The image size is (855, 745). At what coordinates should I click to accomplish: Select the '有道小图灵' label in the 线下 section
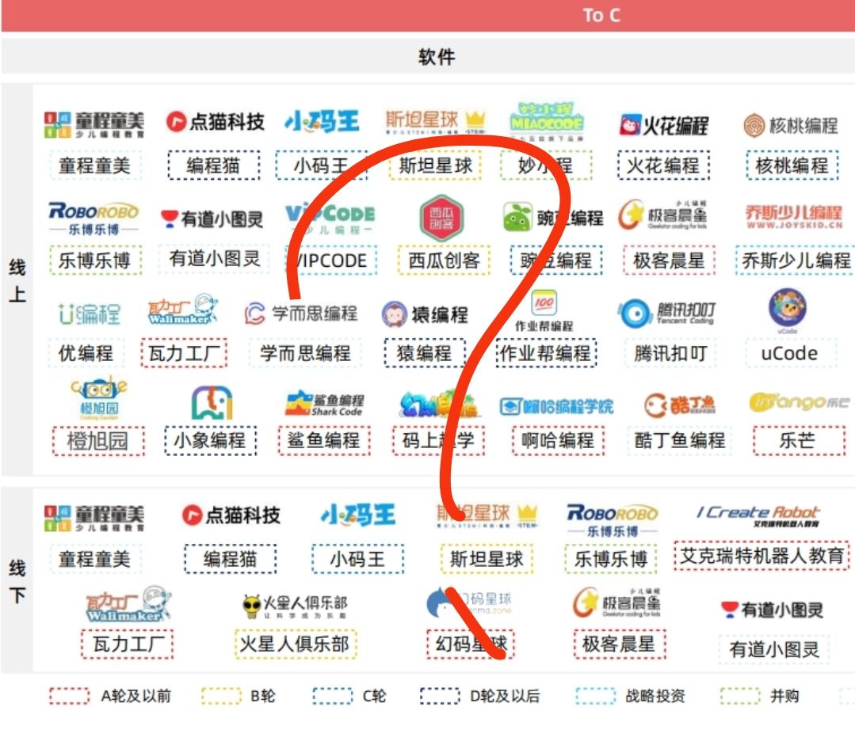pos(774,649)
